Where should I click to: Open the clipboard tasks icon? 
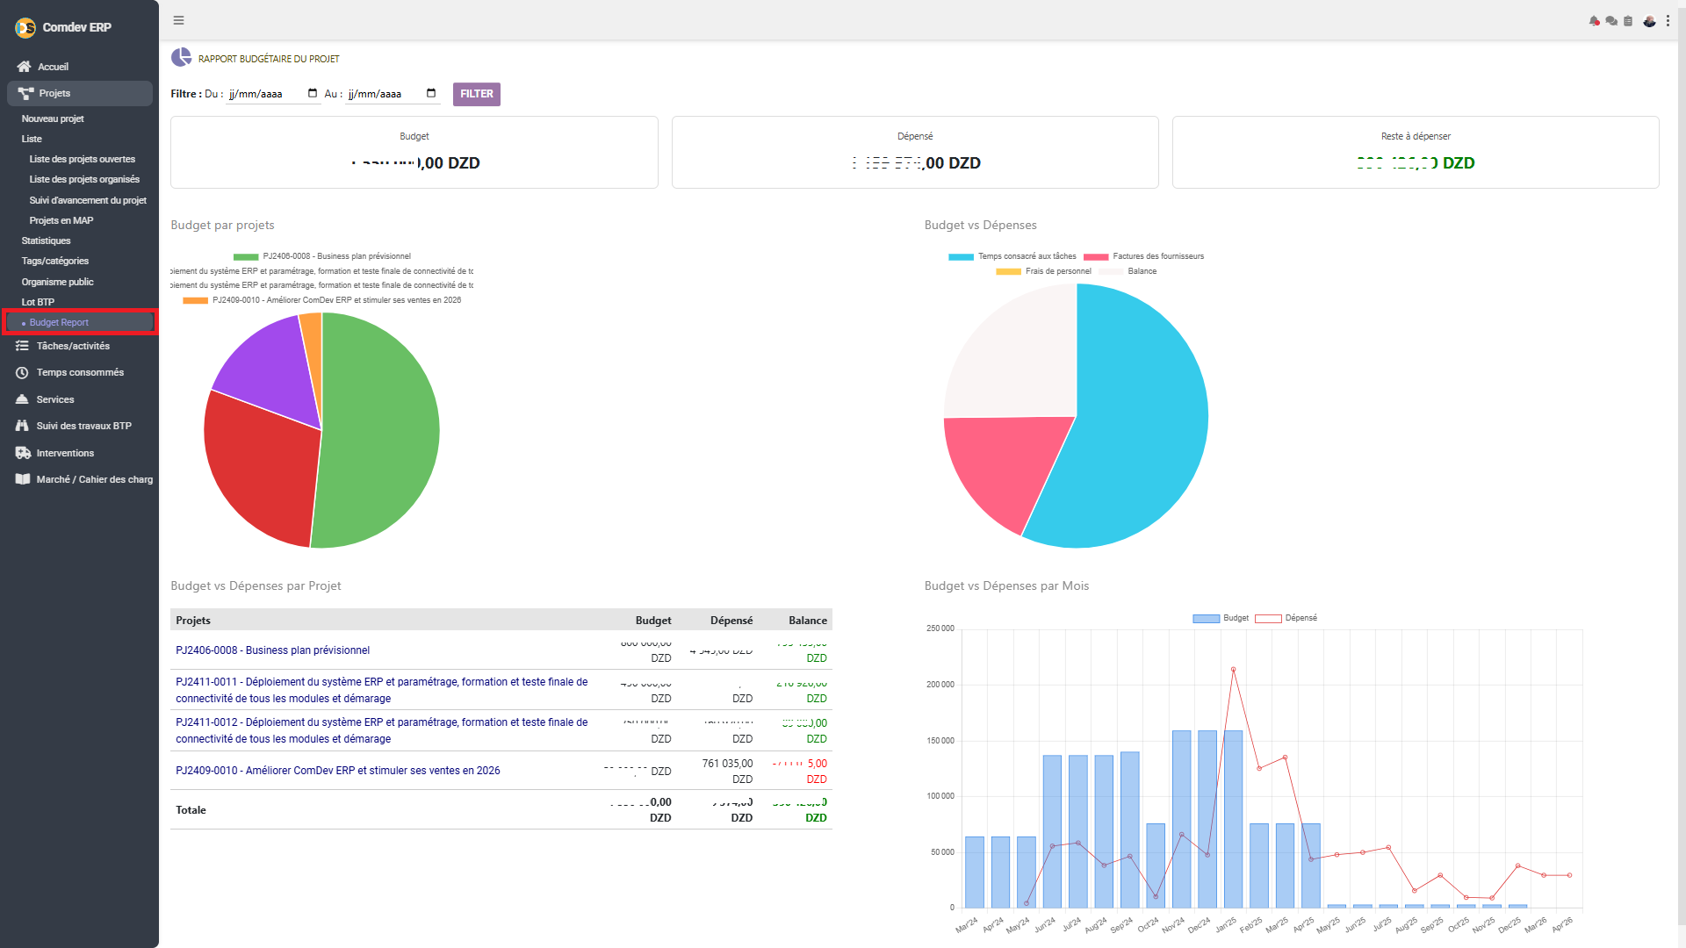1628,21
